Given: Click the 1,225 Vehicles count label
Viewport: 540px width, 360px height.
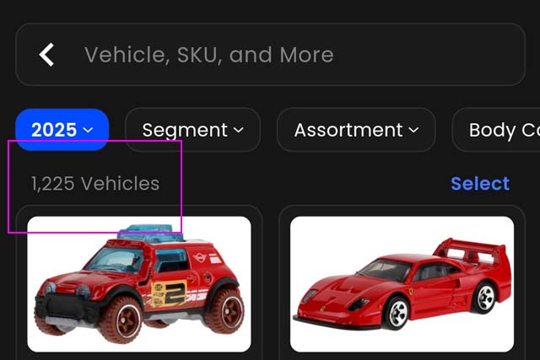Looking at the screenshot, I should 95,184.
